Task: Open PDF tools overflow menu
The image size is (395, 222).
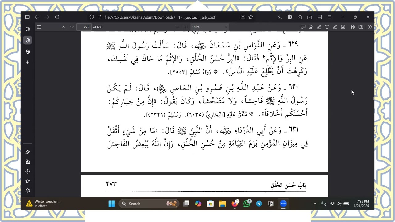Action: click(x=370, y=27)
